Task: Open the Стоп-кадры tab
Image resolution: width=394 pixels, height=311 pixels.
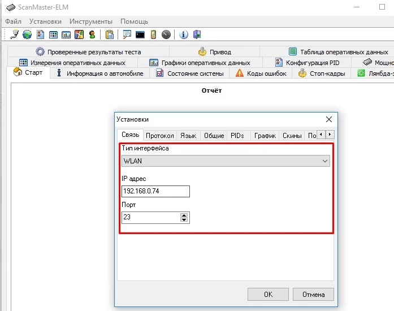Action: click(x=322, y=74)
